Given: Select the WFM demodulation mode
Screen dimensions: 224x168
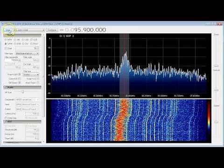Looking at the screenshot, I should pos(8,44).
